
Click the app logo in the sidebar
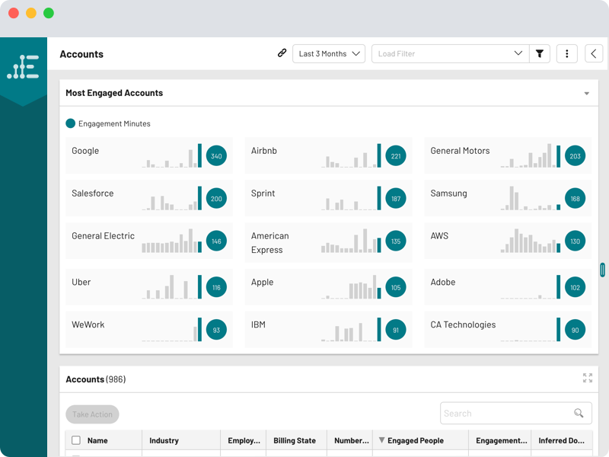[x=23, y=68]
